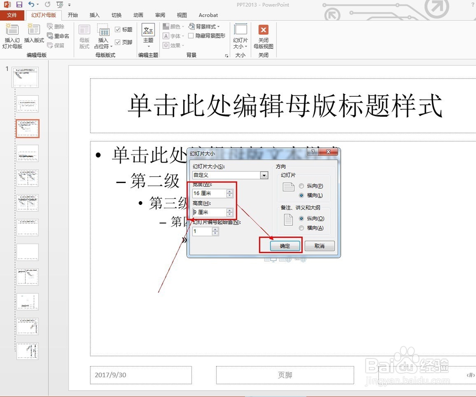This screenshot has height=397, width=476.
Task: Click the Preserve (保留) master icon
Action: click(56, 45)
